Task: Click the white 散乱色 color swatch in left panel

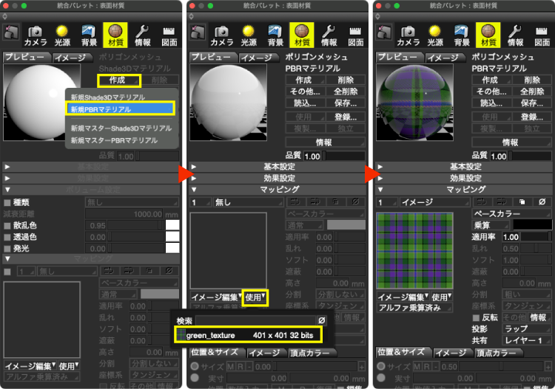Action: coord(172,225)
